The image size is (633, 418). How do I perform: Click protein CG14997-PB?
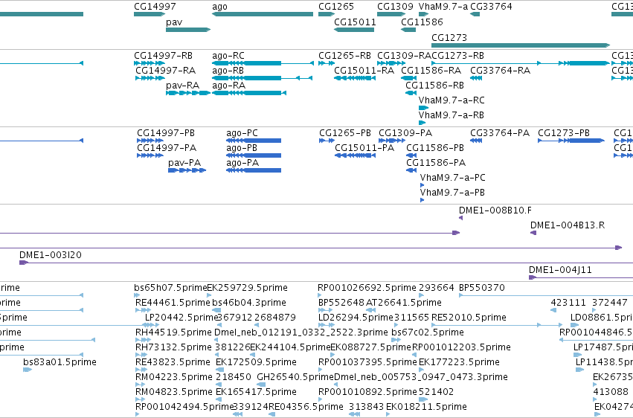166,132
